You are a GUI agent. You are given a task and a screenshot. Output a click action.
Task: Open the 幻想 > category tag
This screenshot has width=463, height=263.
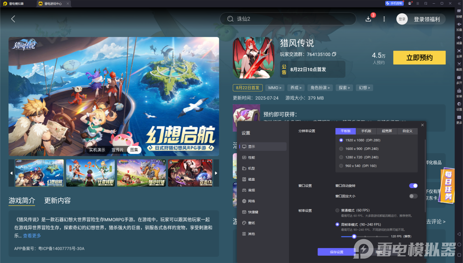click(364, 88)
